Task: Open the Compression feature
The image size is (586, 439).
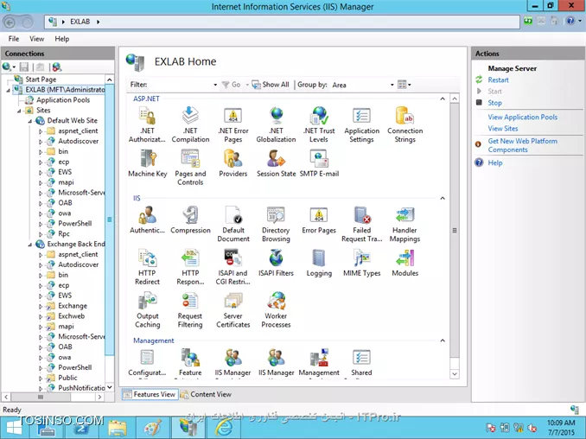Action: 190,220
